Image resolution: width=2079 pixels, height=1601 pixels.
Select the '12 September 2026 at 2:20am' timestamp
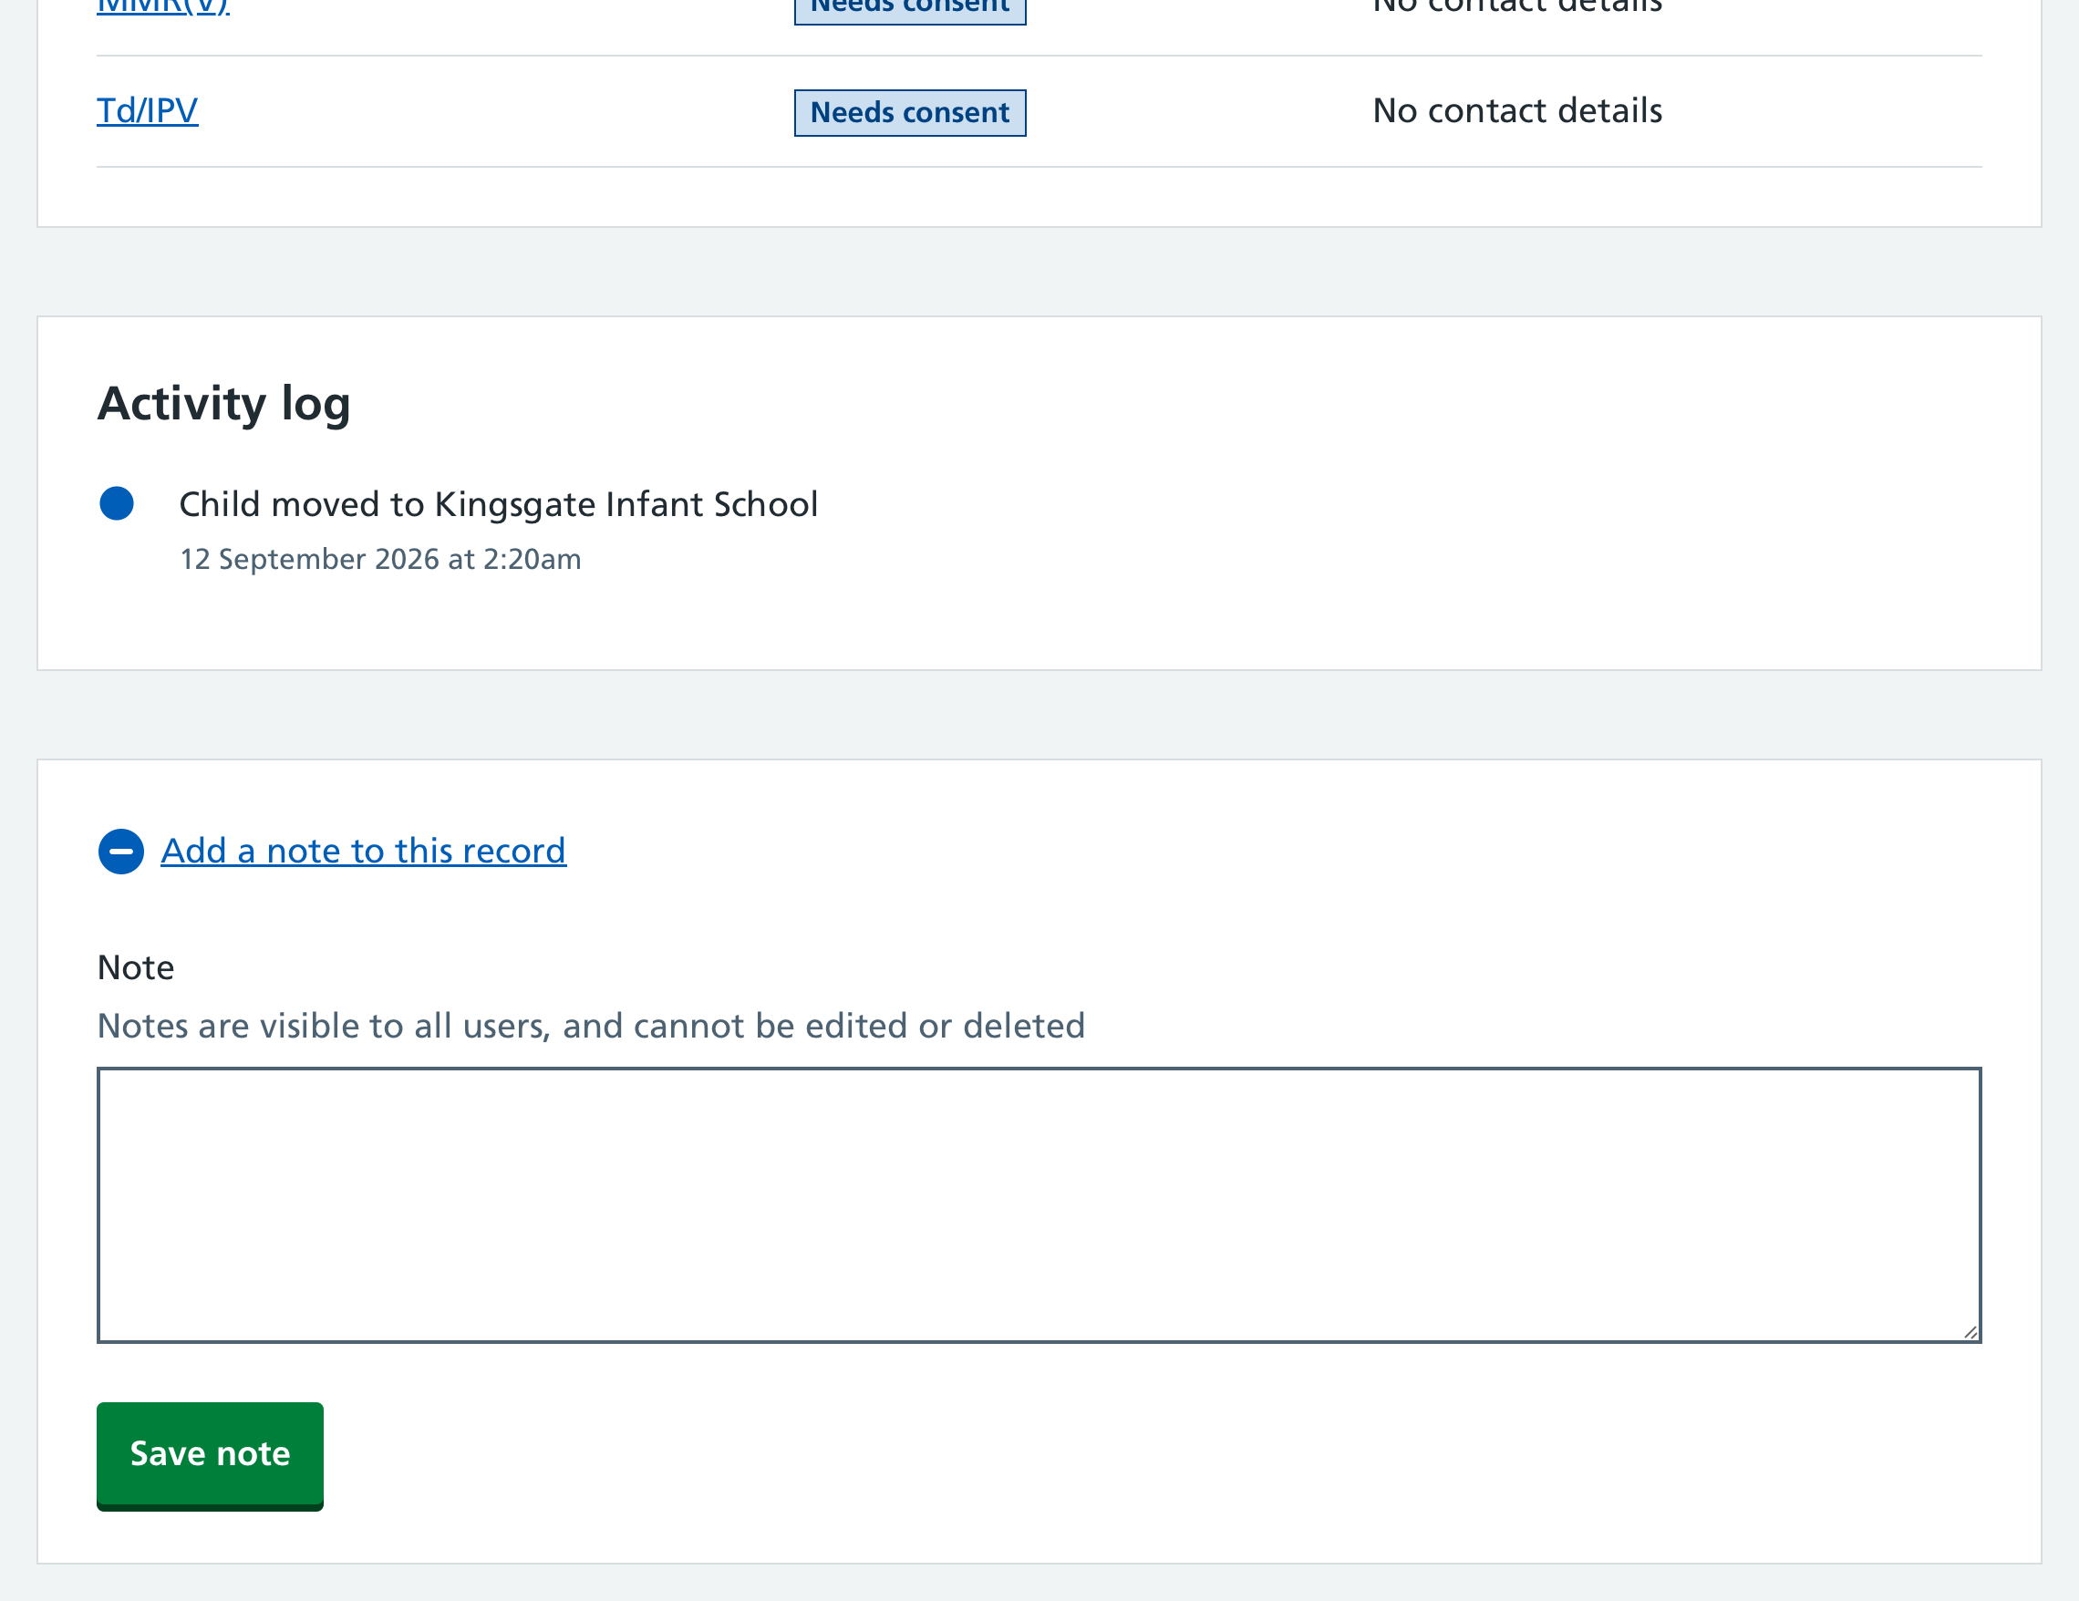coord(381,560)
